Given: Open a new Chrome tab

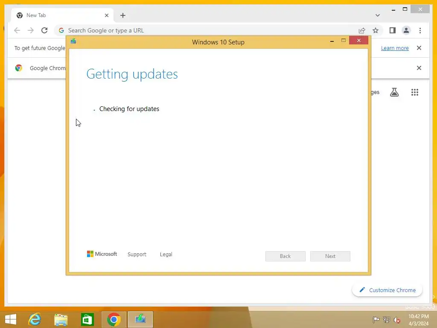Looking at the screenshot, I should click(x=123, y=15).
